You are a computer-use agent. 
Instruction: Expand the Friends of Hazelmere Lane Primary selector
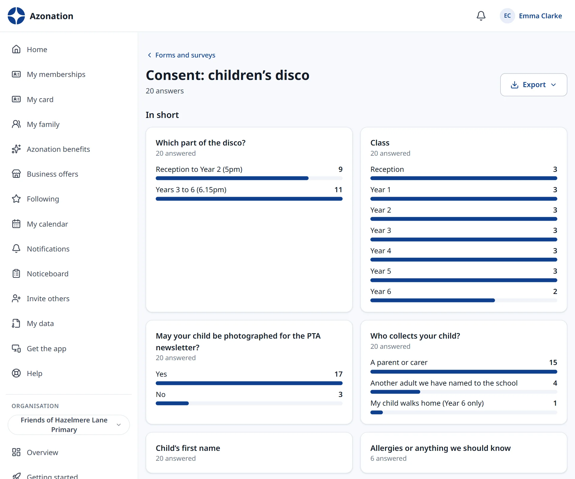(69, 425)
